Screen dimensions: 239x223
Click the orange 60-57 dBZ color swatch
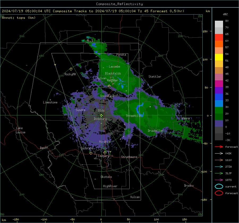coord(219,44)
